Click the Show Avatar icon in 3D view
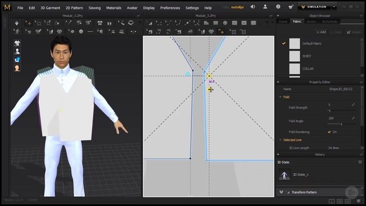This screenshot has height=206, width=366. click(17, 51)
